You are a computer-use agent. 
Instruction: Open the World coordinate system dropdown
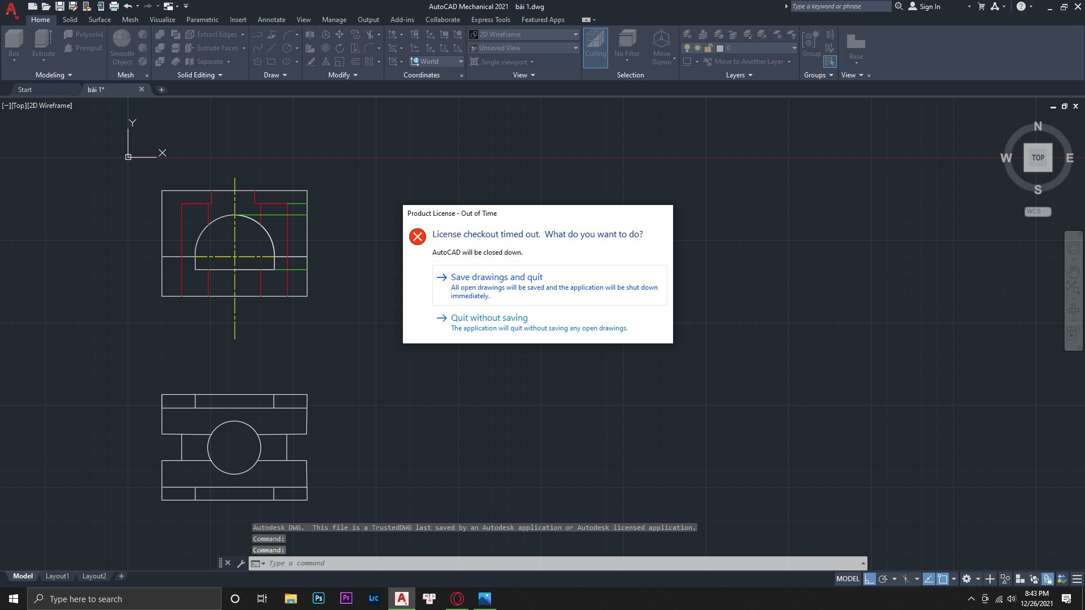(x=461, y=62)
